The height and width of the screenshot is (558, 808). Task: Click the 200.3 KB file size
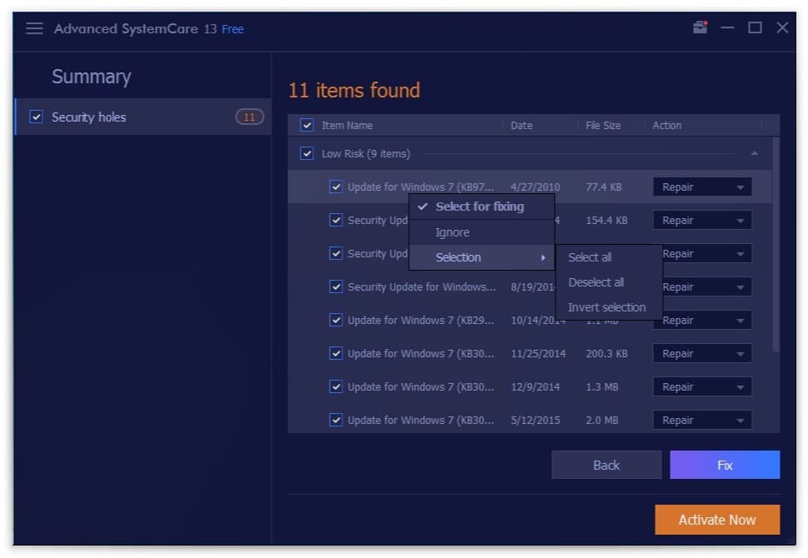606,353
